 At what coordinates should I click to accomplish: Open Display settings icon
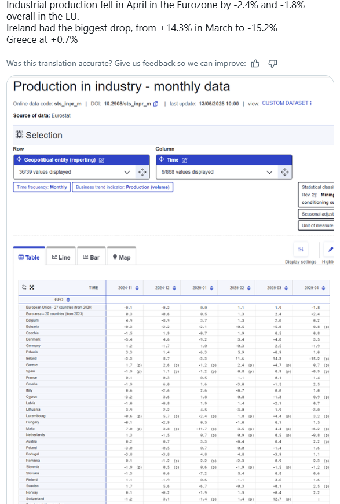301,250
